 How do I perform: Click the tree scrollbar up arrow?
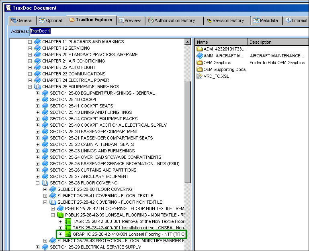188,42
